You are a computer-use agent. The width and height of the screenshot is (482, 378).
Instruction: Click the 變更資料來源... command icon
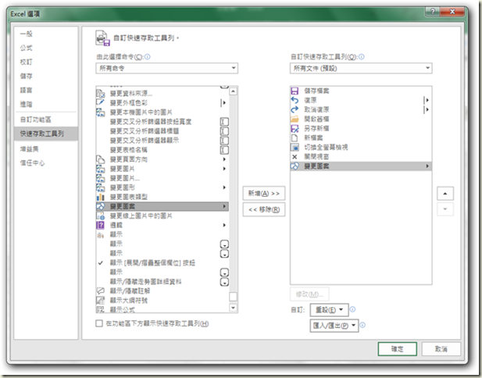tap(101, 93)
